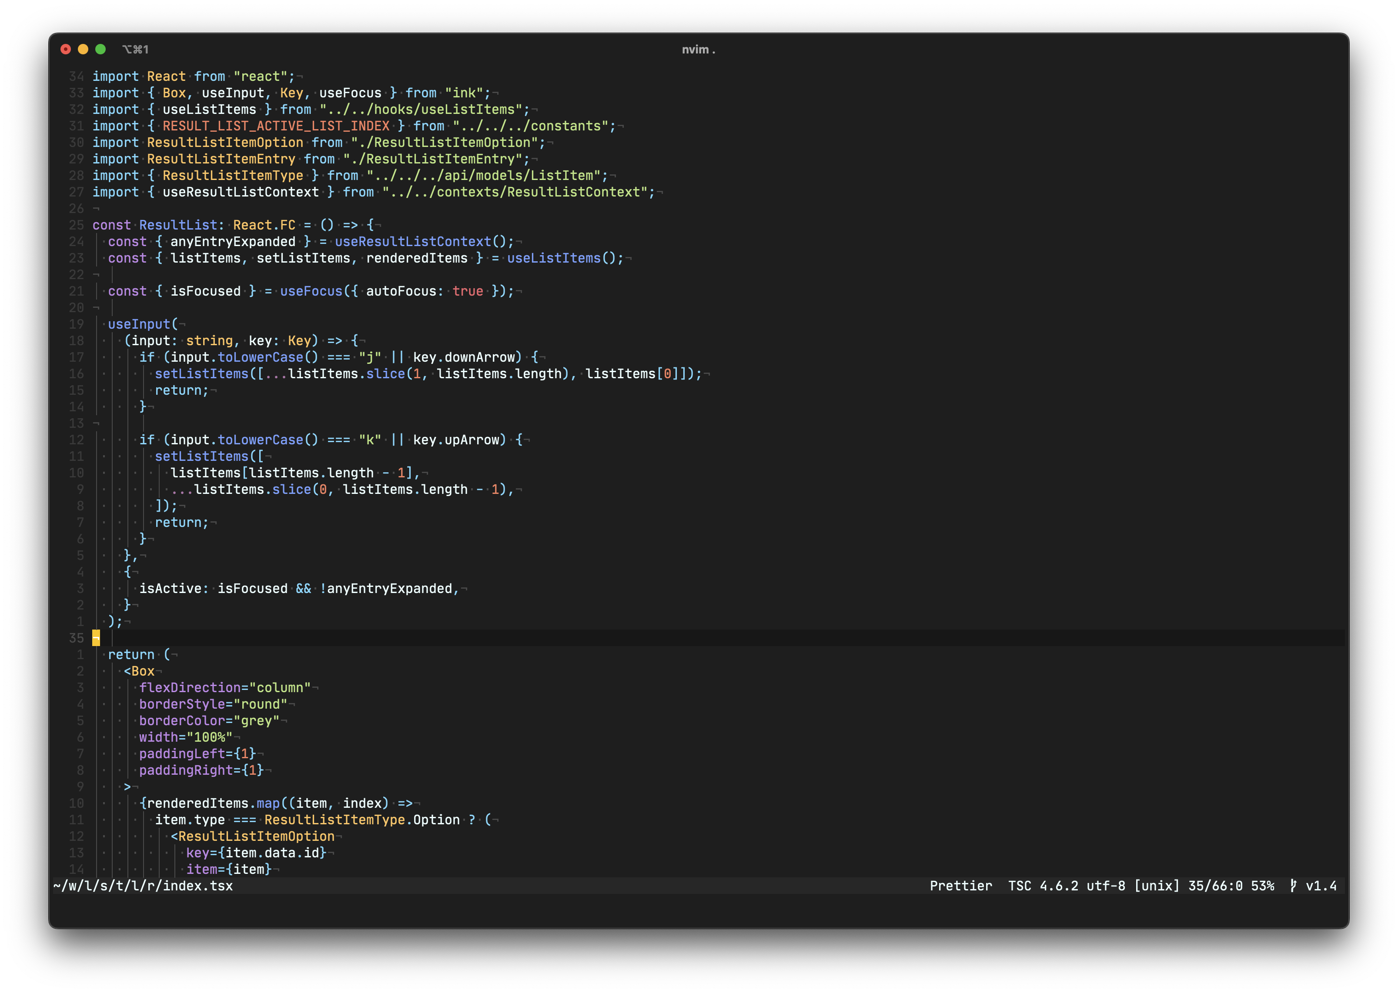Image resolution: width=1398 pixels, height=993 pixels.
Task: Click the red close window button
Action: pyautogui.click(x=66, y=49)
